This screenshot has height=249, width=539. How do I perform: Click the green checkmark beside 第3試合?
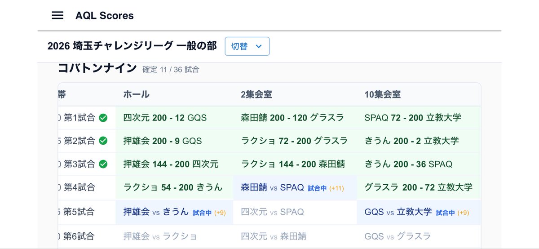pos(103,164)
